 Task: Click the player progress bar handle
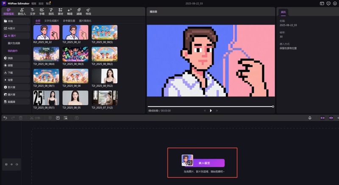(273, 107)
